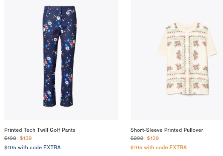Click the crossed-out $198 original price

click(10, 138)
